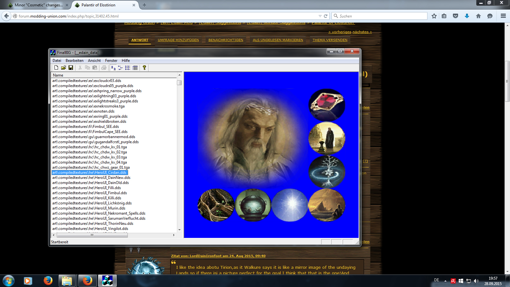Select hc_chwz_gear_01.tga file entry
This screenshot has width=510, height=287.
91,167
